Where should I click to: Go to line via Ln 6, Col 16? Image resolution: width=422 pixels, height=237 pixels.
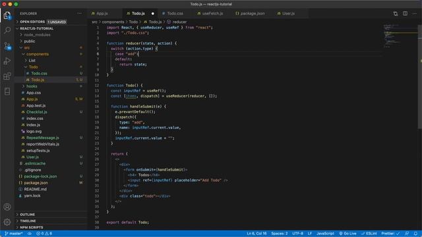coord(256,234)
